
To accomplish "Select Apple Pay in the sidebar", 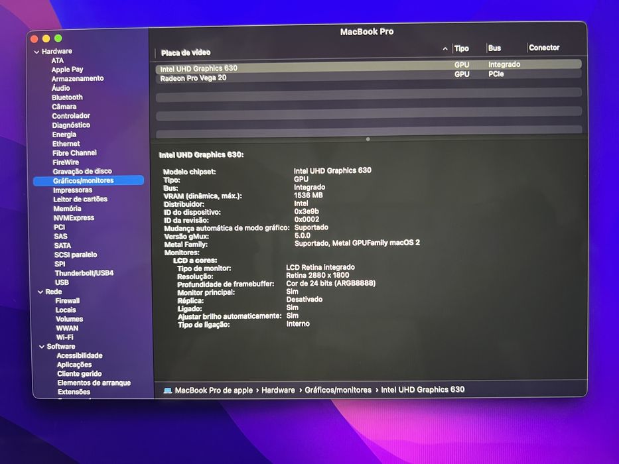I will coord(67,70).
